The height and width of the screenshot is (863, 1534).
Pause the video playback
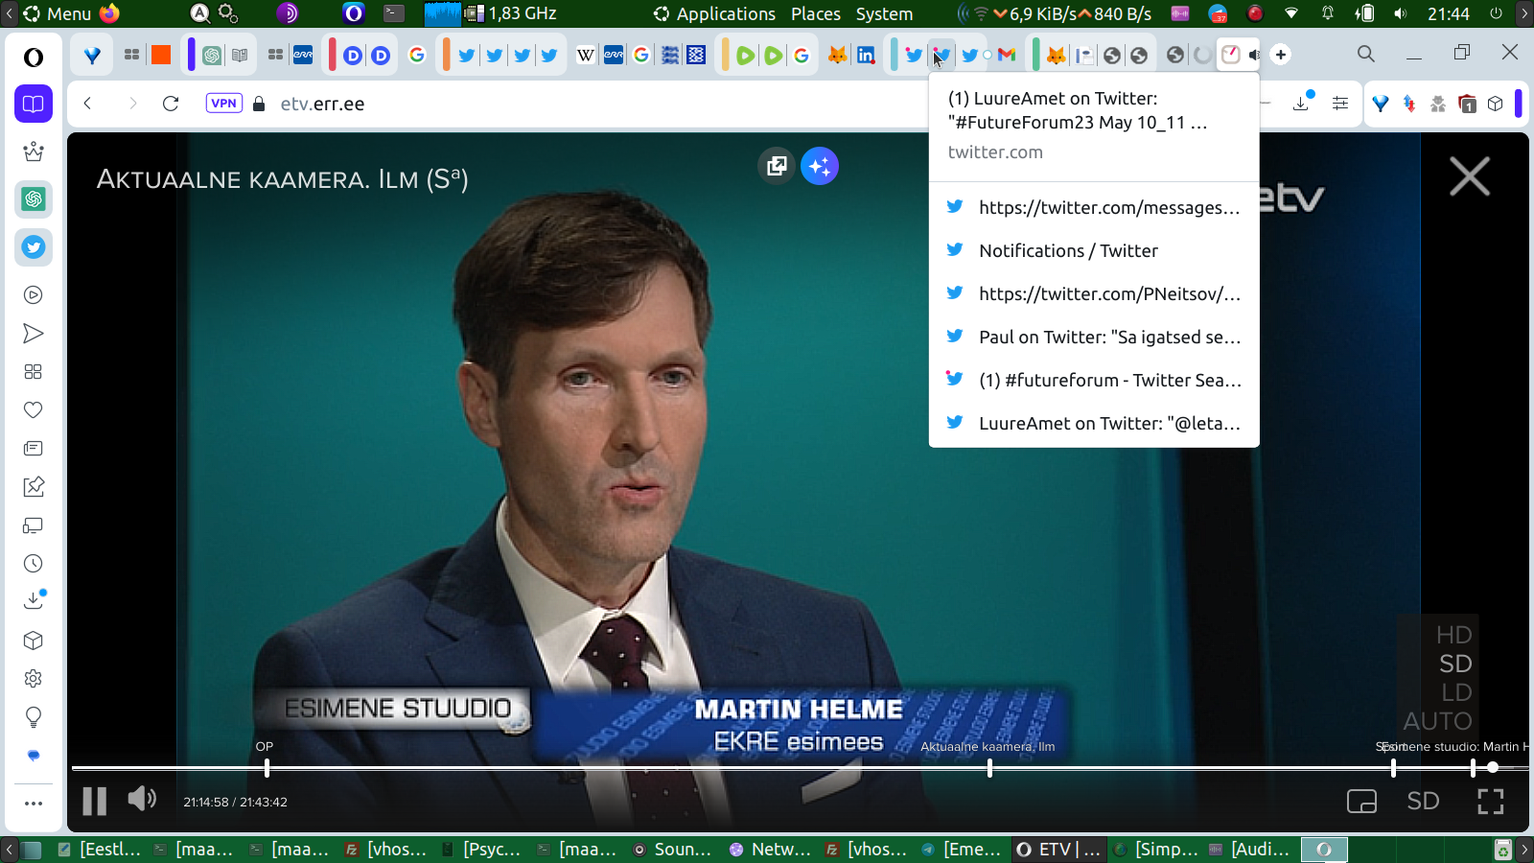pos(94,801)
